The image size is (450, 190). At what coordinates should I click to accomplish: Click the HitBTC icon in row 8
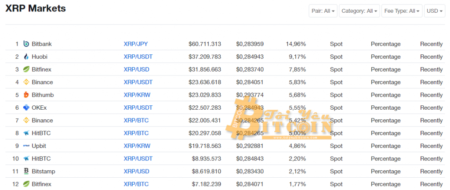(x=26, y=133)
